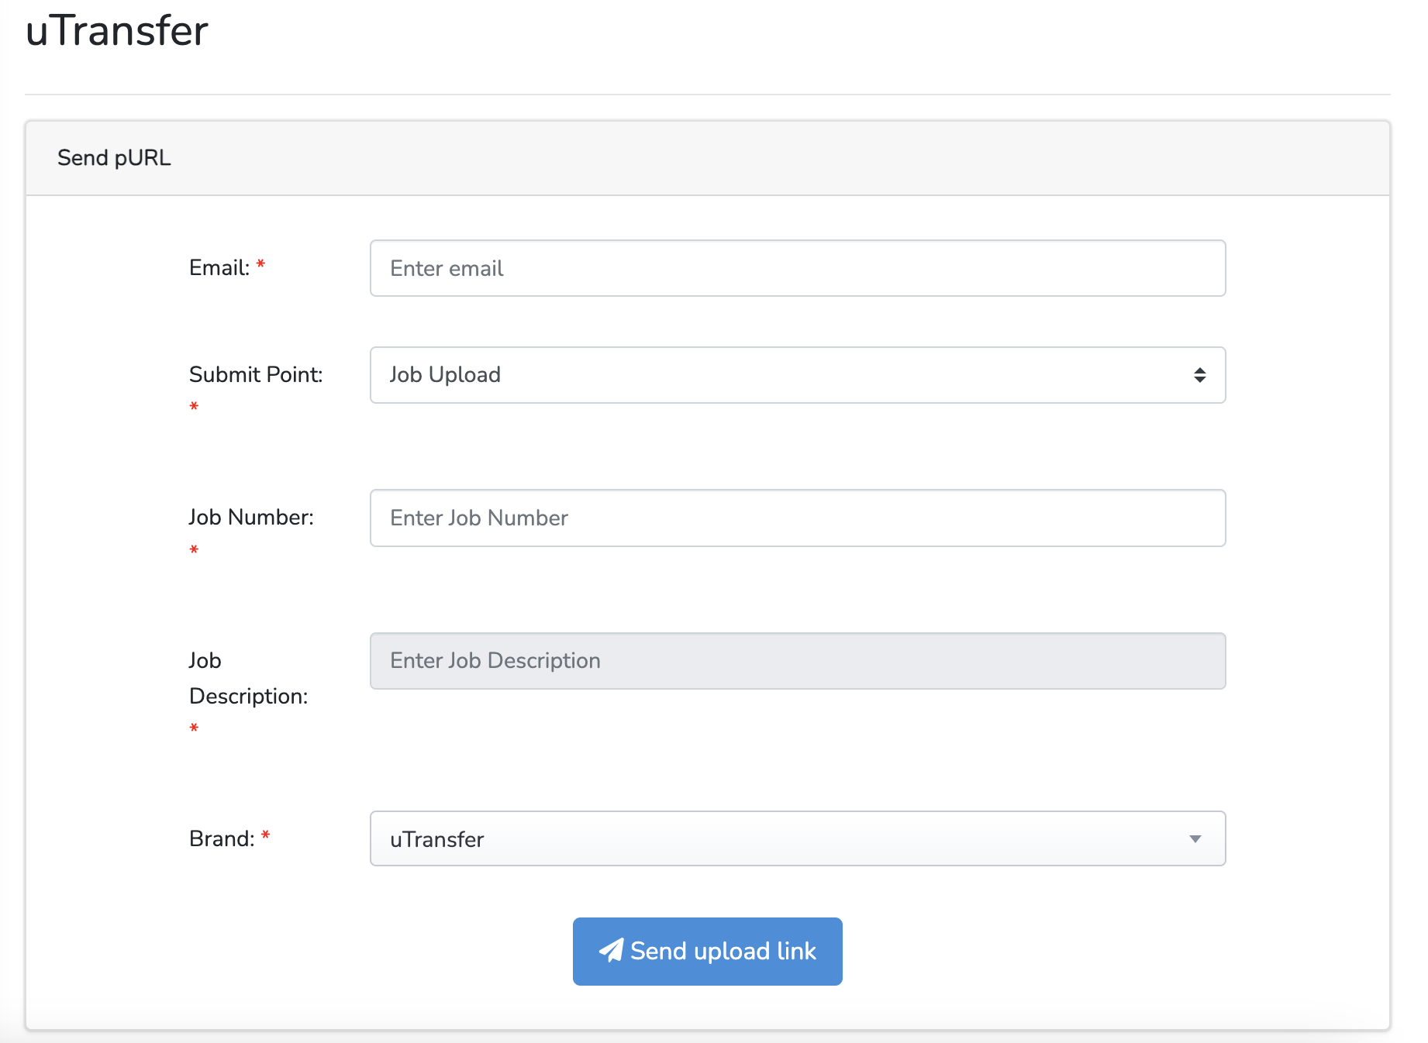This screenshot has width=1428, height=1043.
Task: Focus the Enter email input field
Action: click(x=797, y=268)
